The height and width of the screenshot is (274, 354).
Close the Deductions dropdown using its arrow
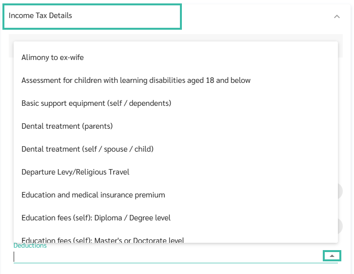tap(332, 255)
